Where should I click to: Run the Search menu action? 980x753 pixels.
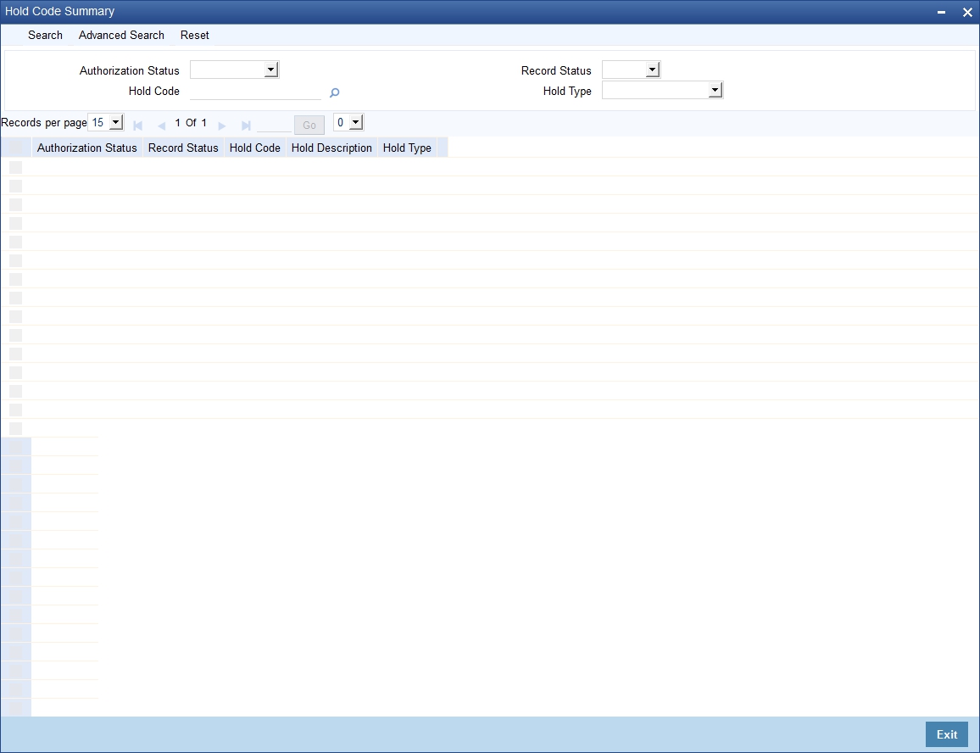pyautogui.click(x=45, y=35)
